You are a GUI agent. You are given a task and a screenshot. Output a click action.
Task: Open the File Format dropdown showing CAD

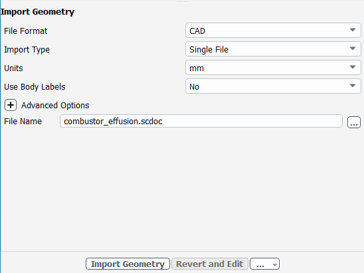pos(273,31)
